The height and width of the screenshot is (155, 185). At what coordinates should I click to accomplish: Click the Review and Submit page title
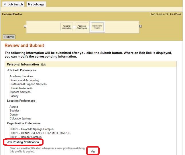(24, 45)
